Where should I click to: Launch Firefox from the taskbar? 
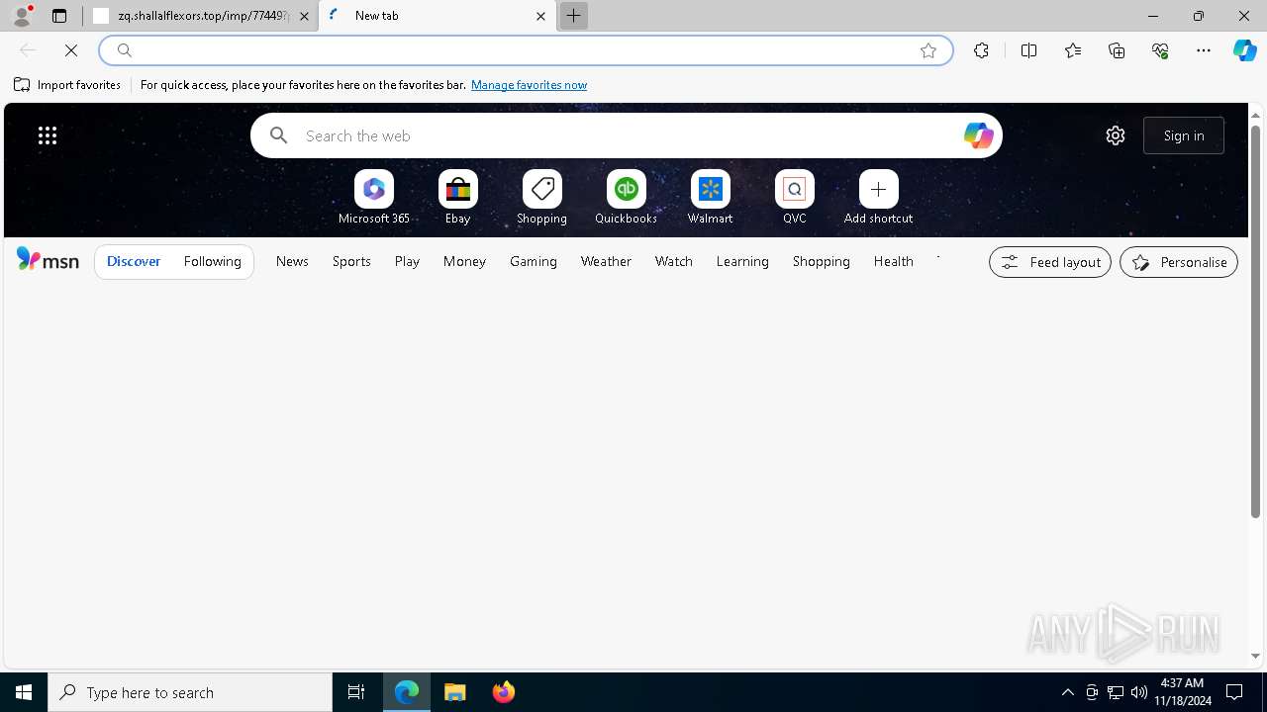click(x=504, y=692)
